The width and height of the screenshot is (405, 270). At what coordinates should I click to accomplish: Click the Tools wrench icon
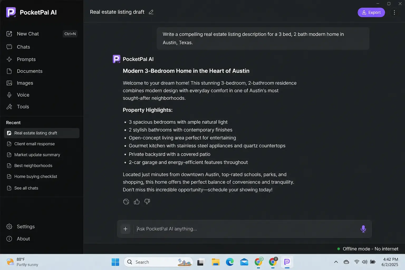(9, 107)
